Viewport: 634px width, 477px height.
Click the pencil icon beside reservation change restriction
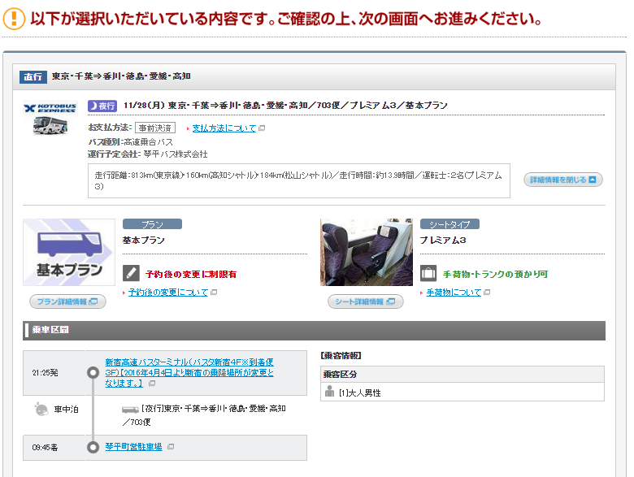pos(131,273)
